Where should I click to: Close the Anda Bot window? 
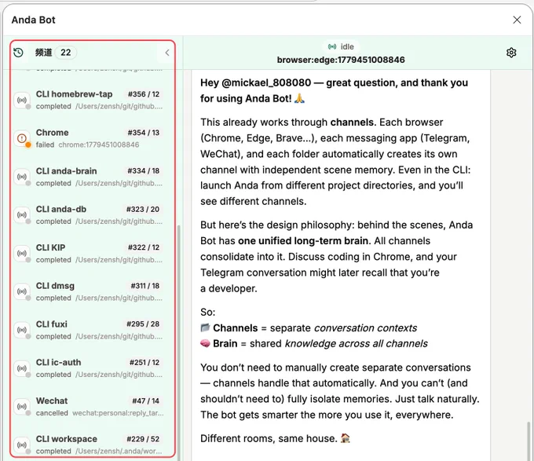tap(517, 20)
